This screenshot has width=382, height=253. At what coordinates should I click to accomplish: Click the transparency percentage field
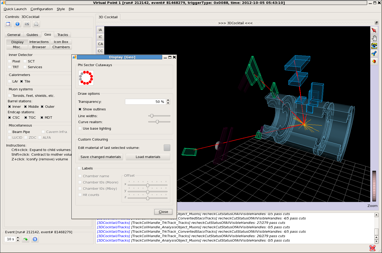pos(145,102)
